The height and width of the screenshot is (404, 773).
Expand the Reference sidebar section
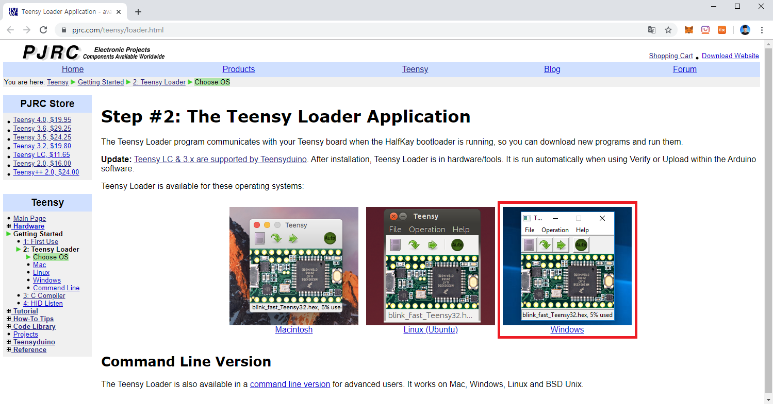coord(9,349)
